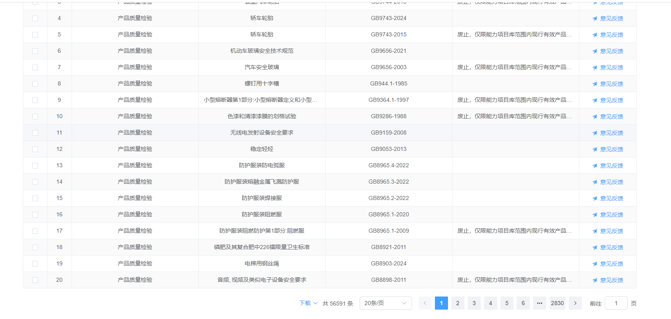The height and width of the screenshot is (319, 671).
Task: Click feedback paper-plane icon for row 20
Action: click(x=595, y=280)
